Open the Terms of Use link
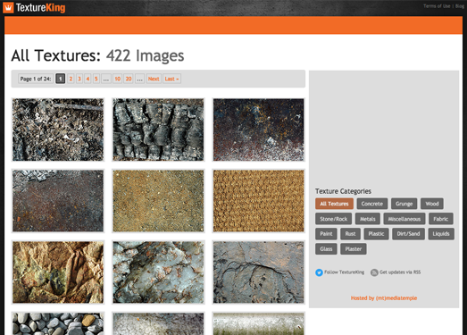The height and width of the screenshot is (335, 467). 437,6
